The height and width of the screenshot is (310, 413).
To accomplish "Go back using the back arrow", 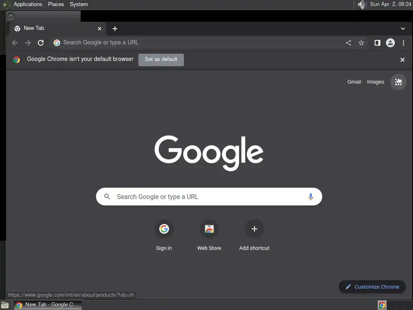I will [15, 43].
